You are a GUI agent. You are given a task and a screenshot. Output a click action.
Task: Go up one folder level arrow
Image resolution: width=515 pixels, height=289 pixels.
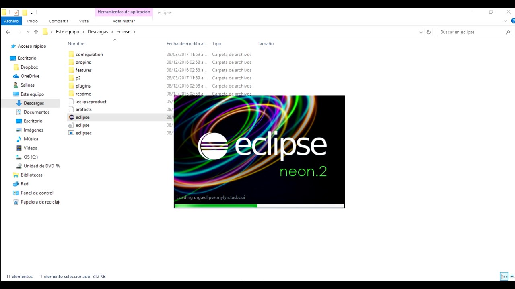coord(36,32)
